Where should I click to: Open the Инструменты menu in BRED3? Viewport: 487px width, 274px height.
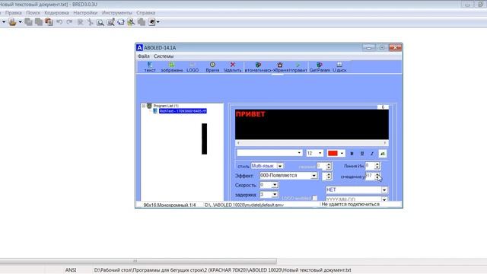point(117,13)
